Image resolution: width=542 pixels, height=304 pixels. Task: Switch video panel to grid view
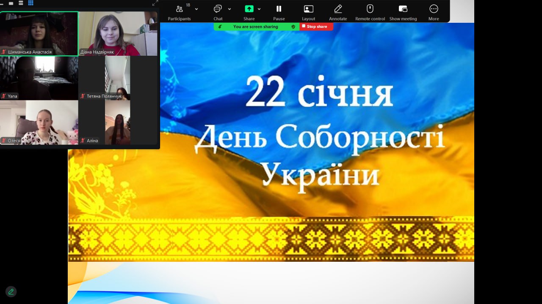31,3
